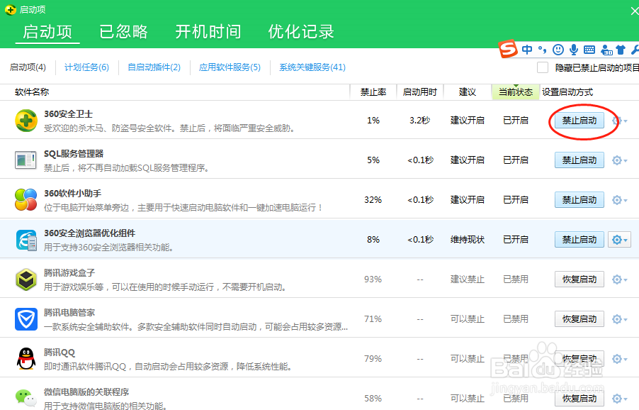Open settings gear dropdown for 360安全卫士
639x410 pixels.
619,121
